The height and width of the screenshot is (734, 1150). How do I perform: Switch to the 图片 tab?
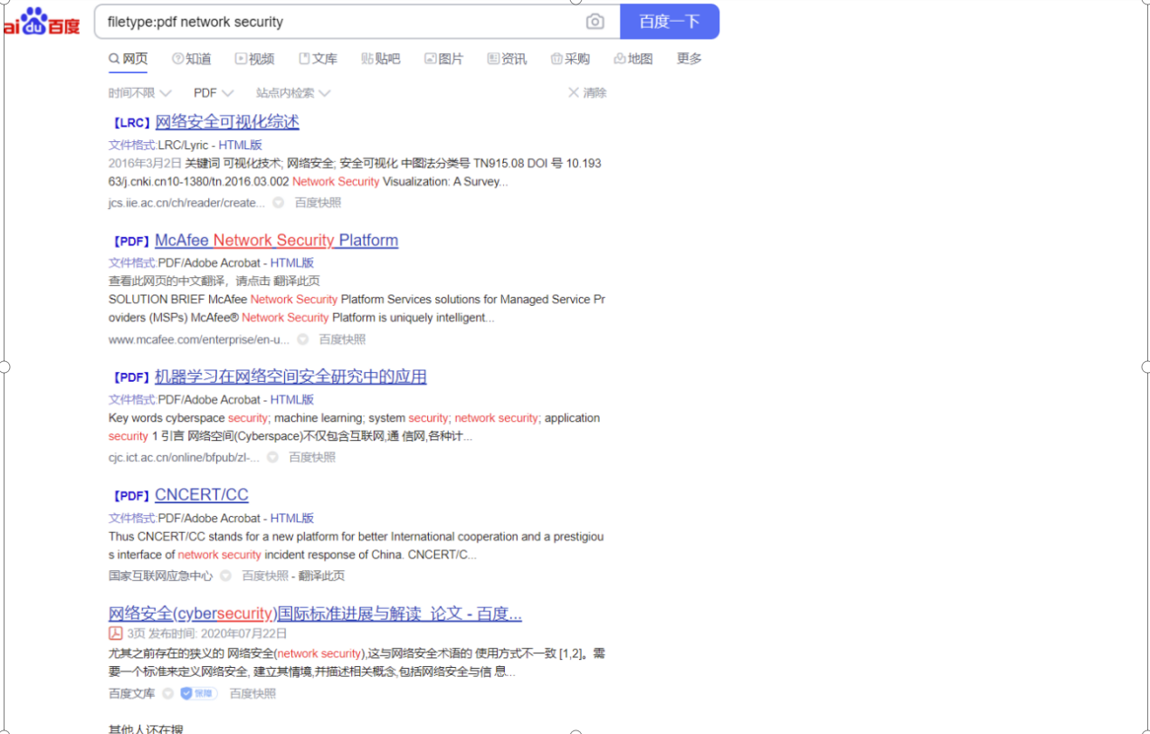[443, 59]
